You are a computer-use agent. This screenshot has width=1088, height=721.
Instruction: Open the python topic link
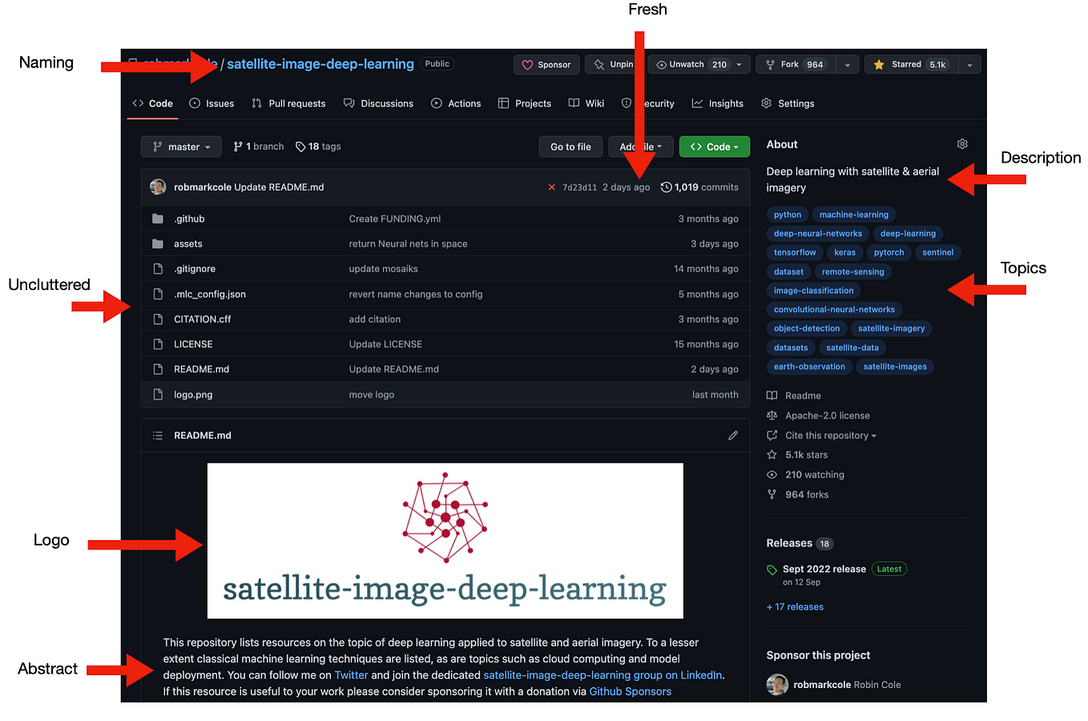point(786,214)
